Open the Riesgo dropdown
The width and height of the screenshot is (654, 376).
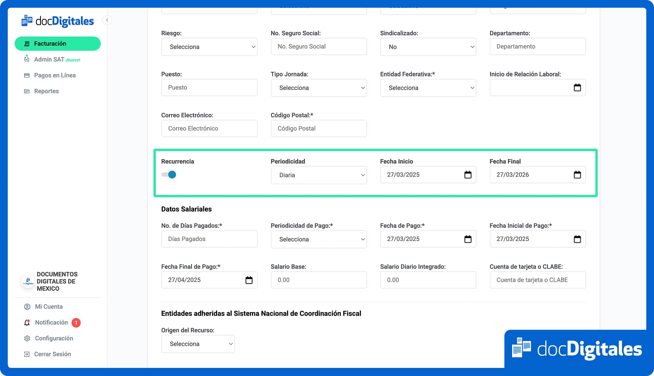pyautogui.click(x=209, y=47)
